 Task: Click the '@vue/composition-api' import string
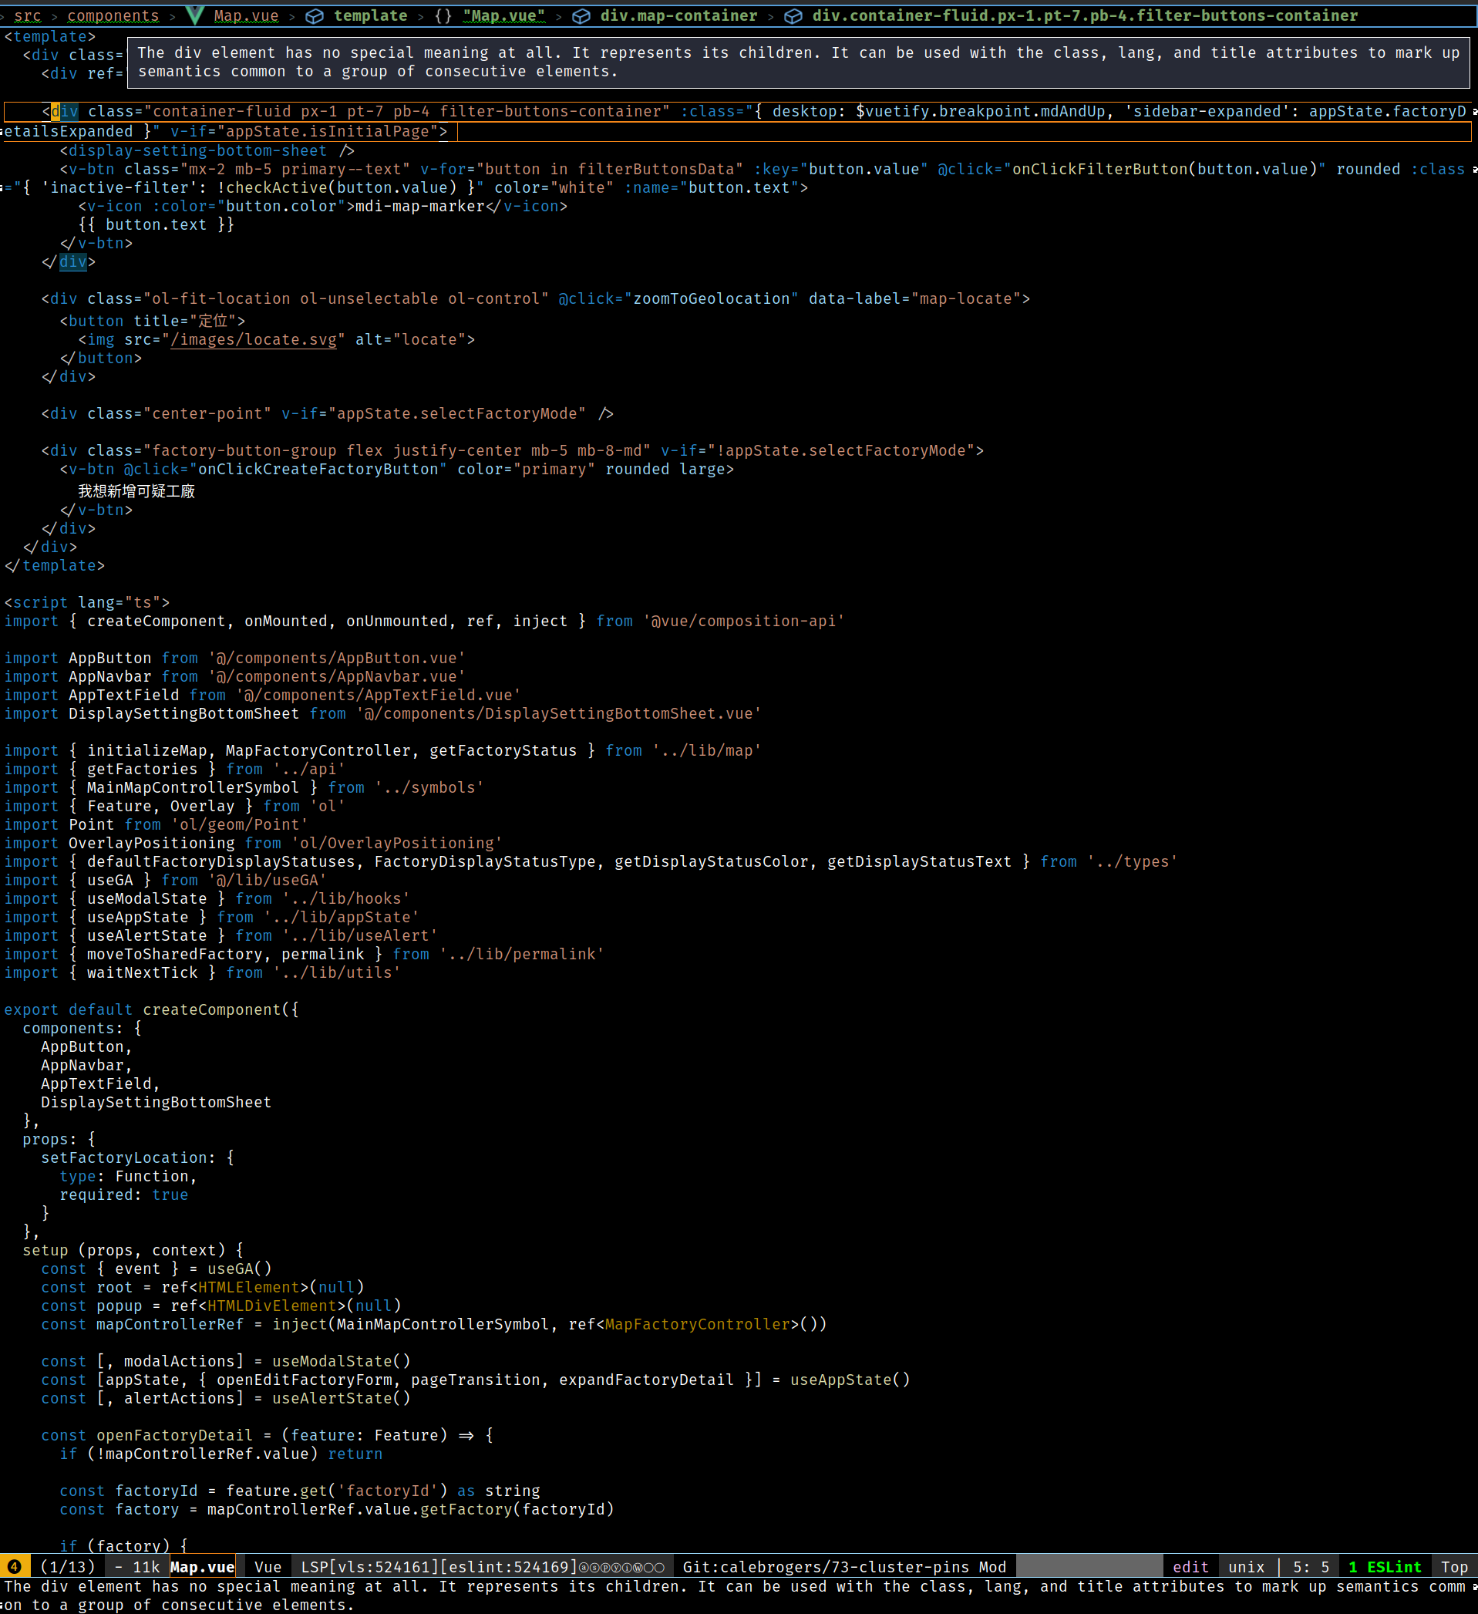(744, 621)
